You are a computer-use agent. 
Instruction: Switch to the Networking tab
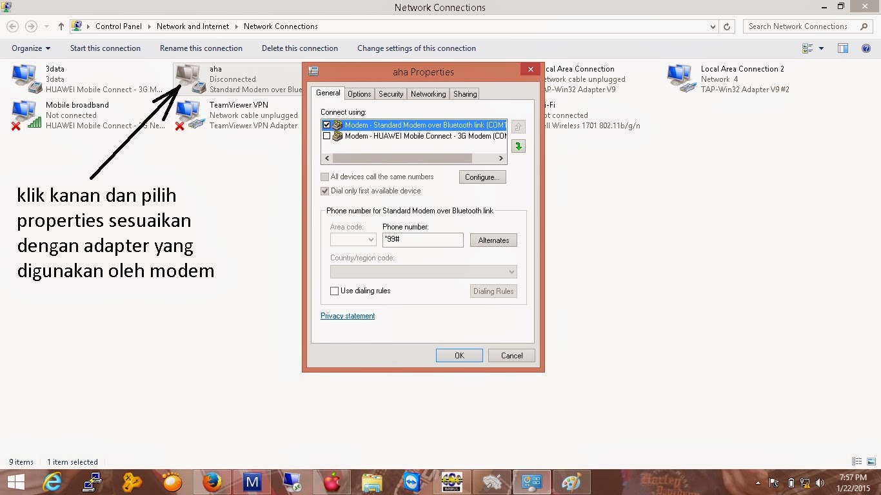click(x=428, y=93)
